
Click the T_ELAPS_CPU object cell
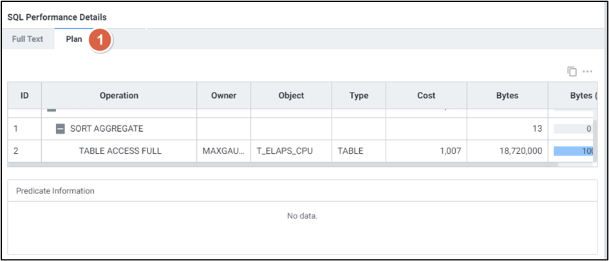pos(291,151)
